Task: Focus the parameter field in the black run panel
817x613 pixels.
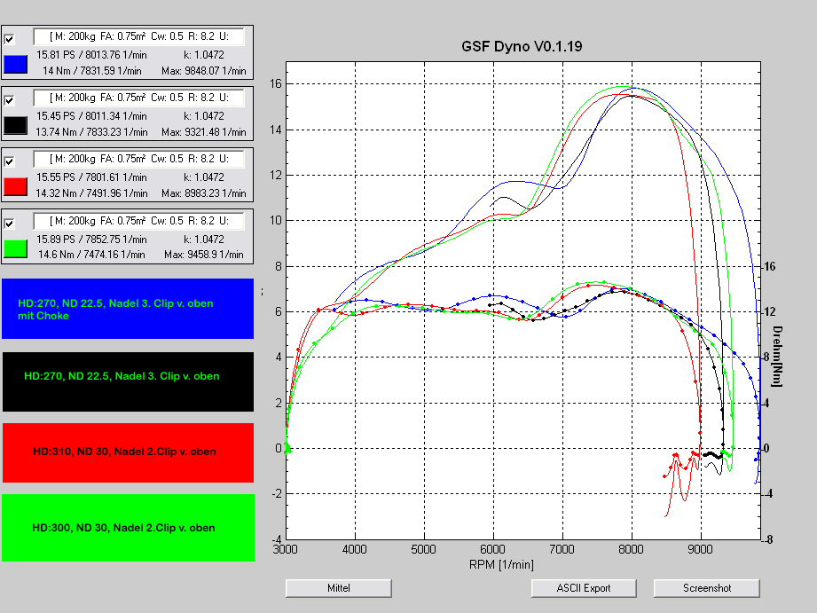Action: [x=139, y=98]
